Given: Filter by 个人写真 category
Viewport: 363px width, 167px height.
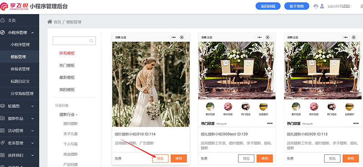Looking at the screenshot, I should [x=71, y=144].
